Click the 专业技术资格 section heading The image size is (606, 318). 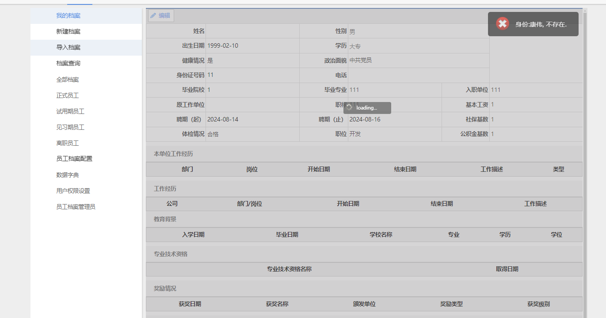[171, 254]
